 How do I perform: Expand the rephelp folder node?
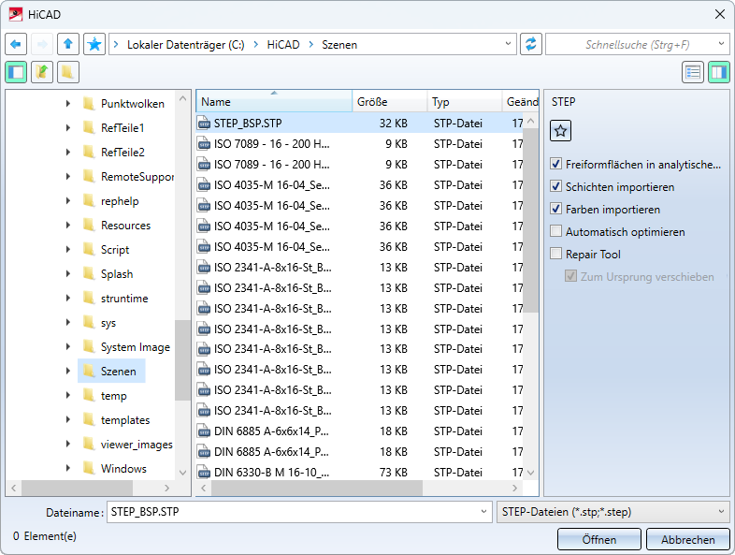(68, 200)
